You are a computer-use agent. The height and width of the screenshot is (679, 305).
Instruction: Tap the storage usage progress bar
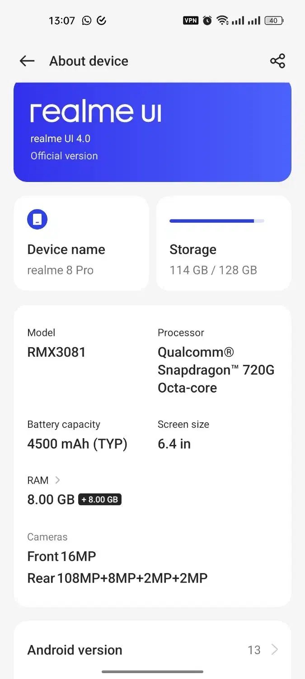(216, 221)
